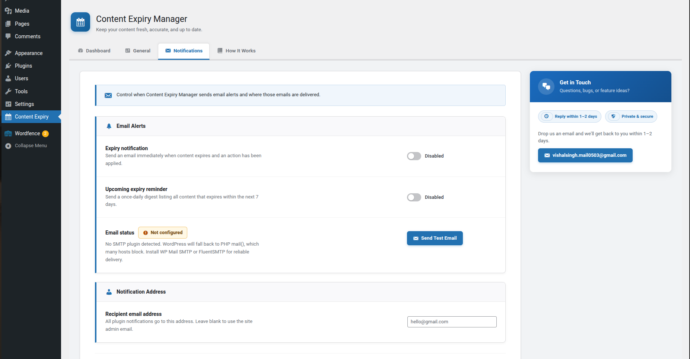Viewport: 690px width, 359px height.
Task: Open Wordfence in the sidebar menu
Action: (x=31, y=133)
